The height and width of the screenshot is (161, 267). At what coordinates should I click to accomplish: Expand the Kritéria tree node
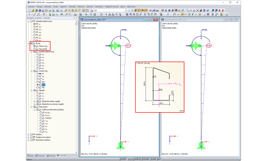(x=28, y=135)
